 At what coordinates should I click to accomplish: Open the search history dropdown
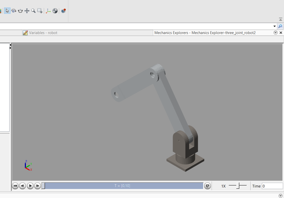tap(274, 26)
